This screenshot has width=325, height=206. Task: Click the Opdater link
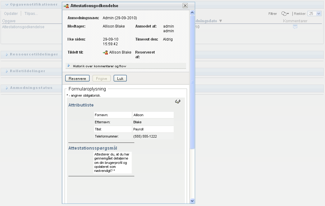(11, 14)
